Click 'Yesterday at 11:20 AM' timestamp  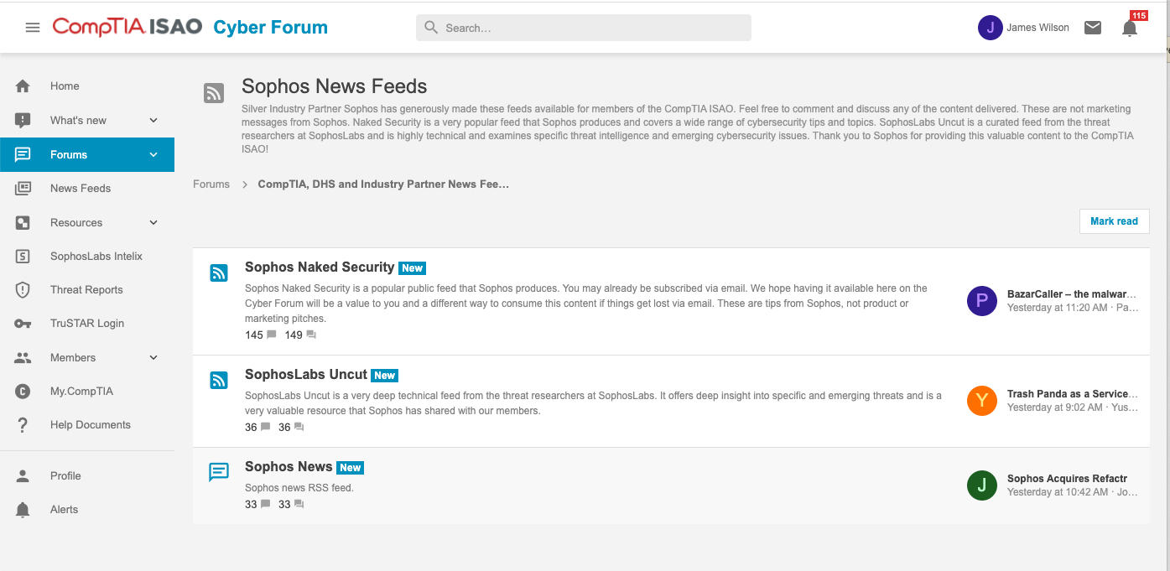tap(1058, 308)
